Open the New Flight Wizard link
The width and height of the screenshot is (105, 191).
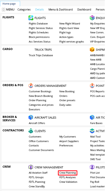coord(70,24)
